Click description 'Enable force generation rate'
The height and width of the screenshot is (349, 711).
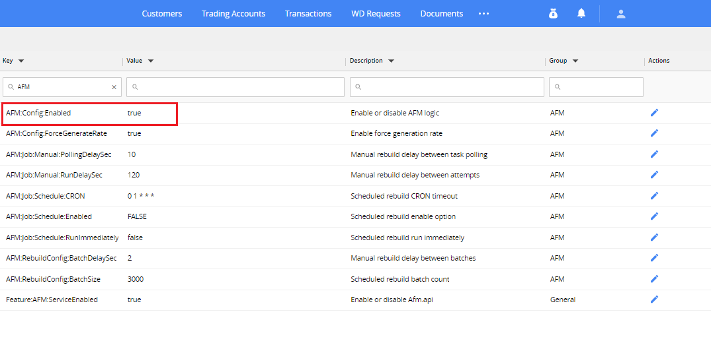[396, 133]
